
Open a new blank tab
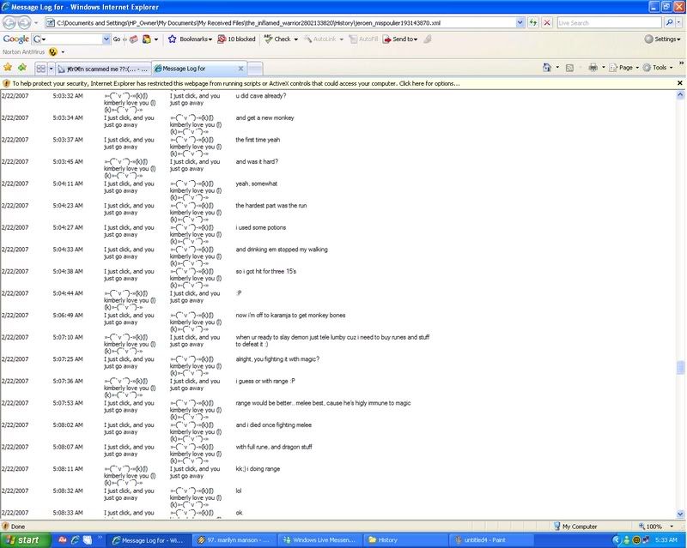pyautogui.click(x=255, y=69)
